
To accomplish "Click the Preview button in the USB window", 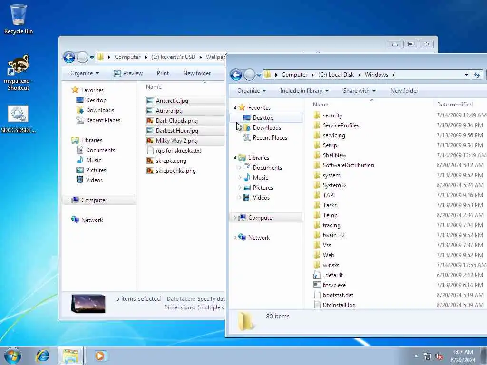I will pyautogui.click(x=128, y=73).
